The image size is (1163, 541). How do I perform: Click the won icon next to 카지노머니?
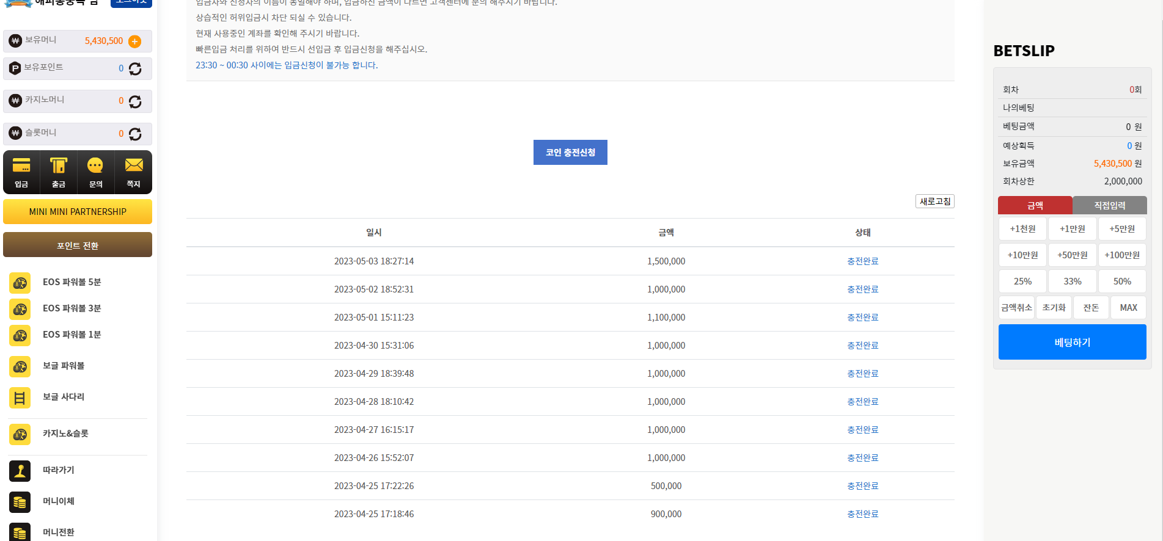[x=16, y=101]
